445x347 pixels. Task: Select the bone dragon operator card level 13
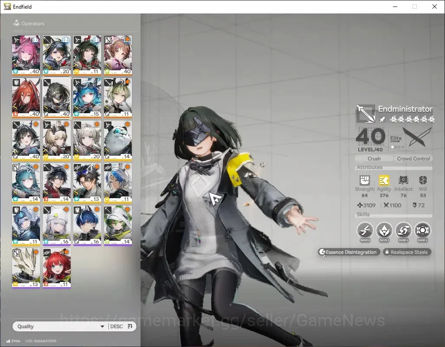[26, 268]
